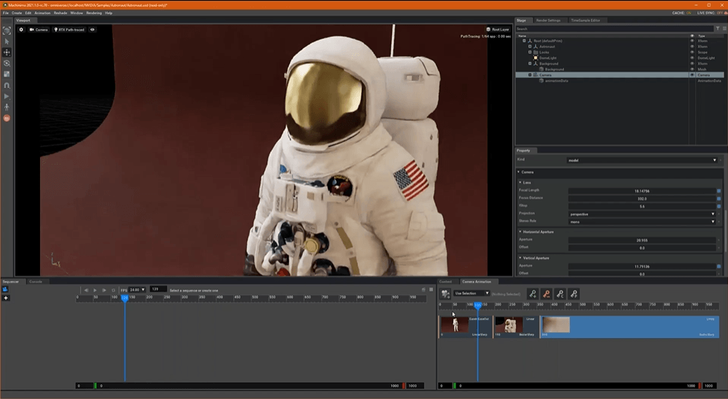Click the Camera button in viewport toolbar

[x=39, y=30]
